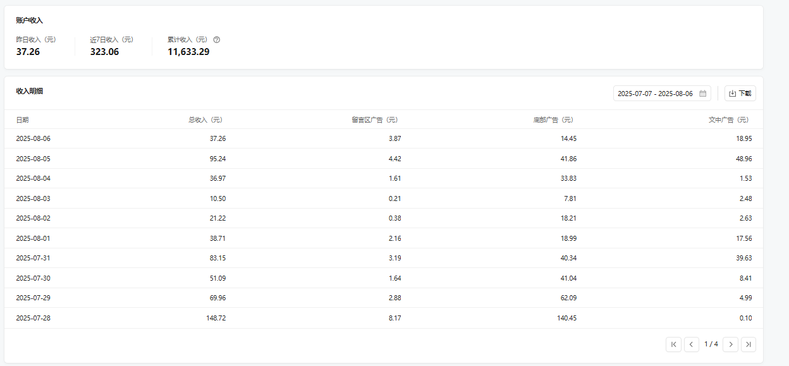789x366 pixels.
Task: Click the help icon beside 累计收入
Action: (217, 40)
